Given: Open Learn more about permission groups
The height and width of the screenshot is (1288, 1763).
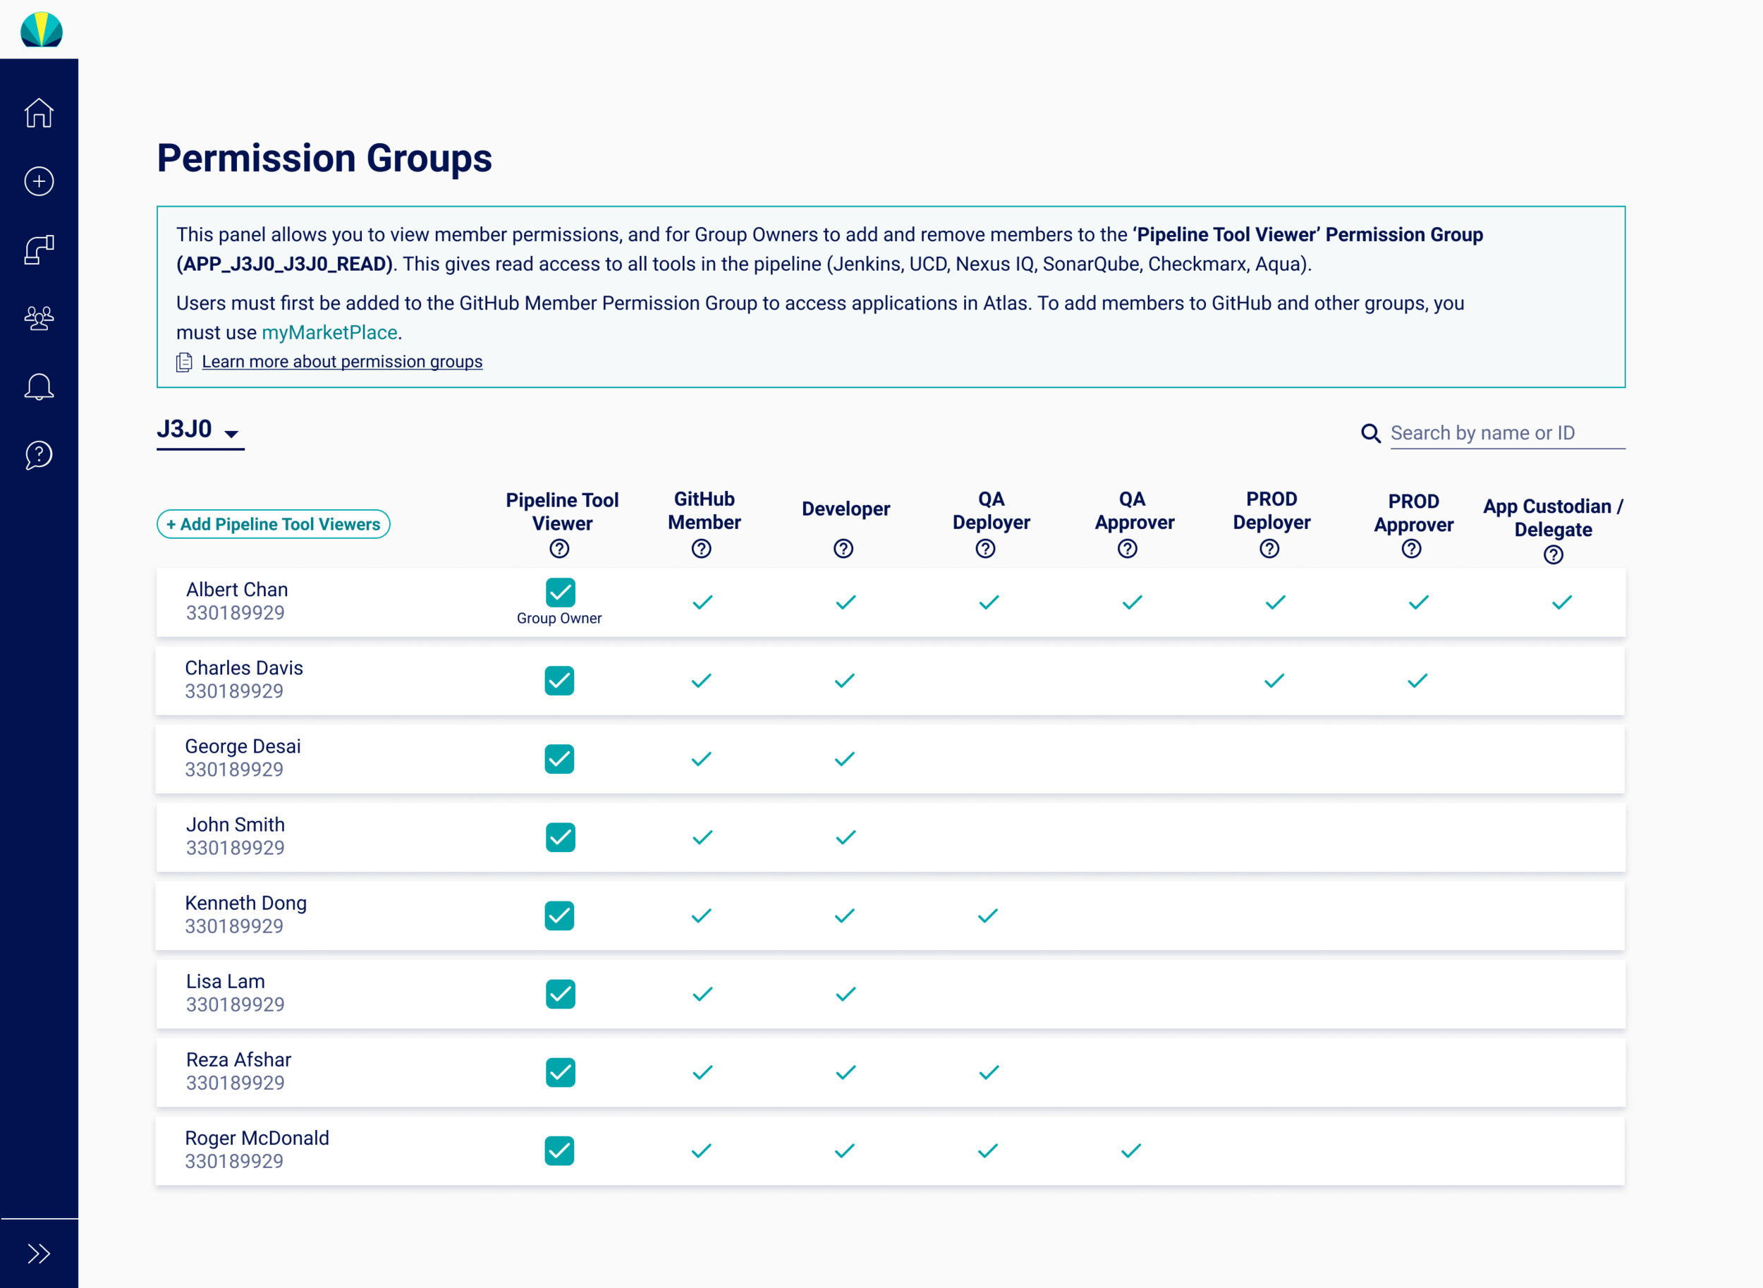Looking at the screenshot, I should pos(341,362).
